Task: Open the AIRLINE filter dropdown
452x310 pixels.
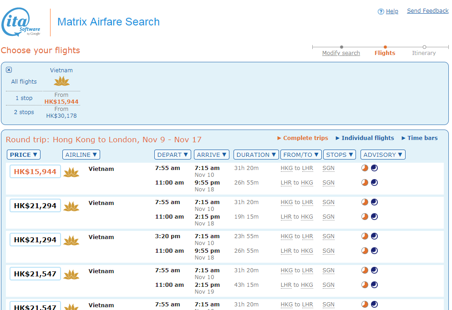Action: tap(81, 155)
